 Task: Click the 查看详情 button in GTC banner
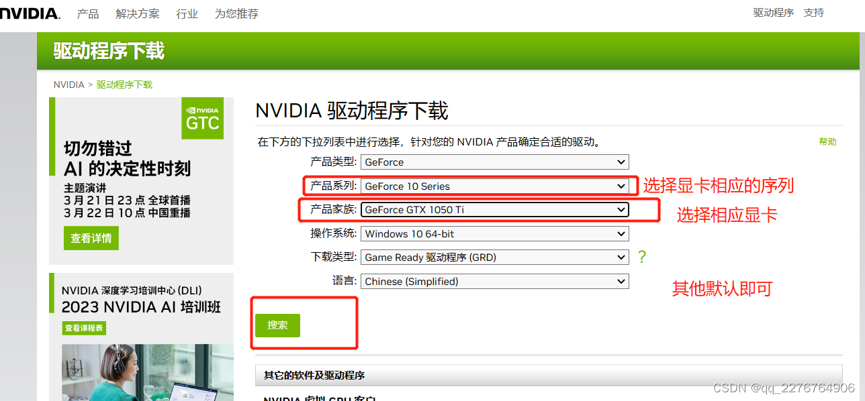coord(91,238)
